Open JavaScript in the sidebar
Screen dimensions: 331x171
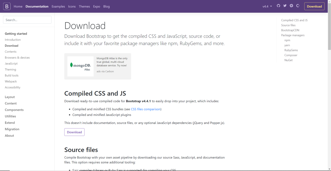tap(11, 64)
